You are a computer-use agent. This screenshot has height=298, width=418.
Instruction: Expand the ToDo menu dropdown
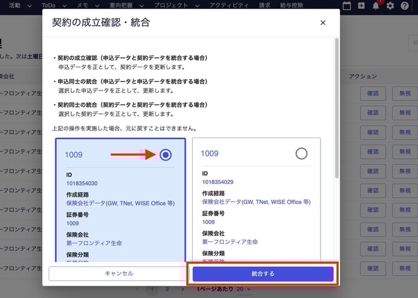pos(52,5)
